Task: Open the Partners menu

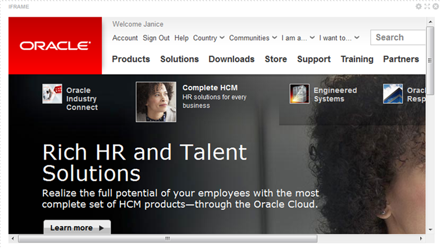Action: tap(401, 59)
